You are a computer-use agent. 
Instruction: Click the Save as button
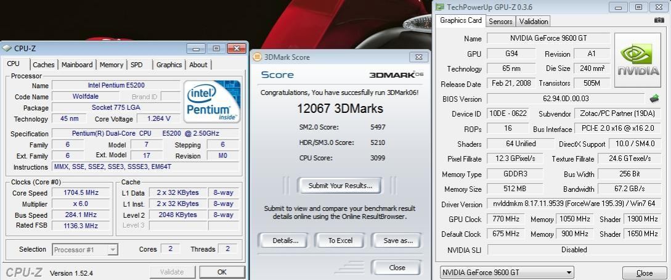coord(398,241)
